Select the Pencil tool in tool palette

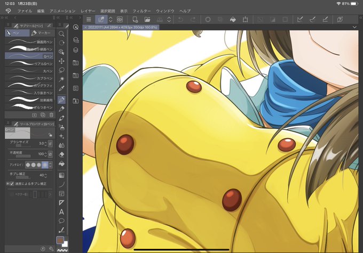pyautogui.click(x=61, y=109)
